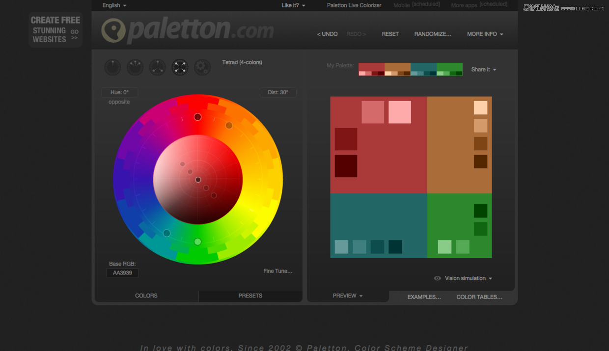Open the Paletton Live Colorizer link

[354, 5]
